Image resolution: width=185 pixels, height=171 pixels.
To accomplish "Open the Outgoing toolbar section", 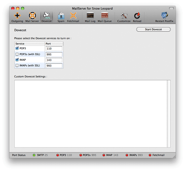I will pyautogui.click(x=17, y=17).
